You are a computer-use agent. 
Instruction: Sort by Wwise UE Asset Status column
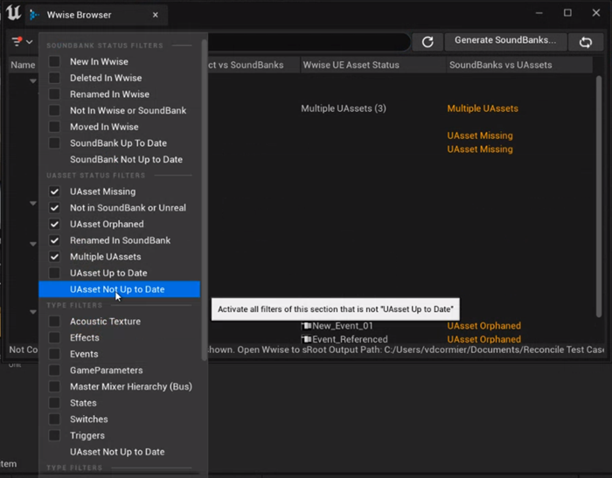point(350,66)
